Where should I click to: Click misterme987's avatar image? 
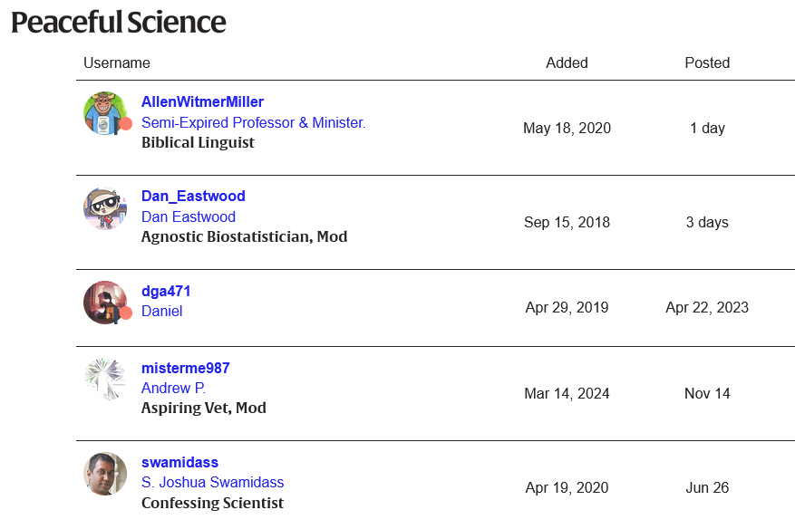(x=105, y=380)
